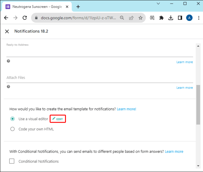Click the scrollbar down arrow
Image resolution: width=203 pixels, height=172 pixels.
(198, 166)
